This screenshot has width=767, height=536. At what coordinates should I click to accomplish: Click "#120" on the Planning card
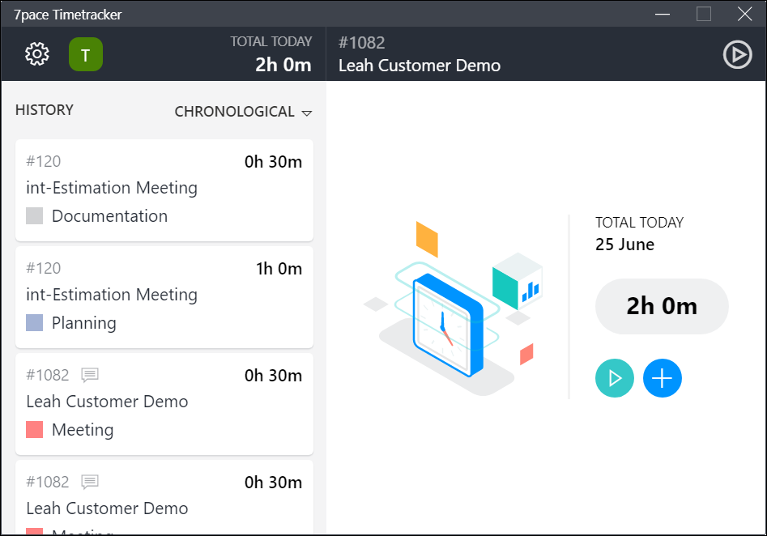pyautogui.click(x=44, y=268)
